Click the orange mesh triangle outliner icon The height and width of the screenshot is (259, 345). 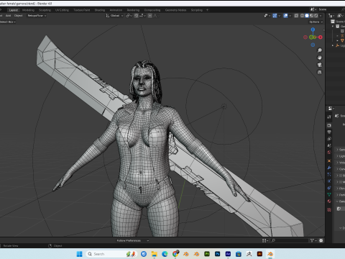click(342, 40)
